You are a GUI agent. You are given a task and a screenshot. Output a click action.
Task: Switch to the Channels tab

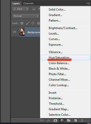coord(28,4)
